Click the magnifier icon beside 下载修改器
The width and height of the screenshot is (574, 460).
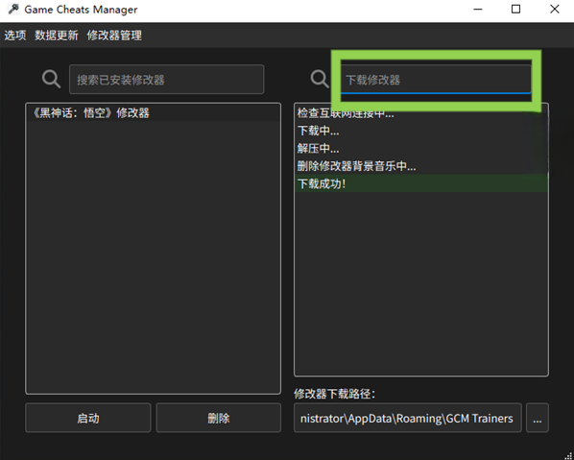(320, 79)
